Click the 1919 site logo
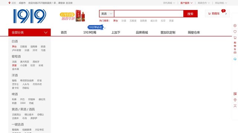 (30, 16)
